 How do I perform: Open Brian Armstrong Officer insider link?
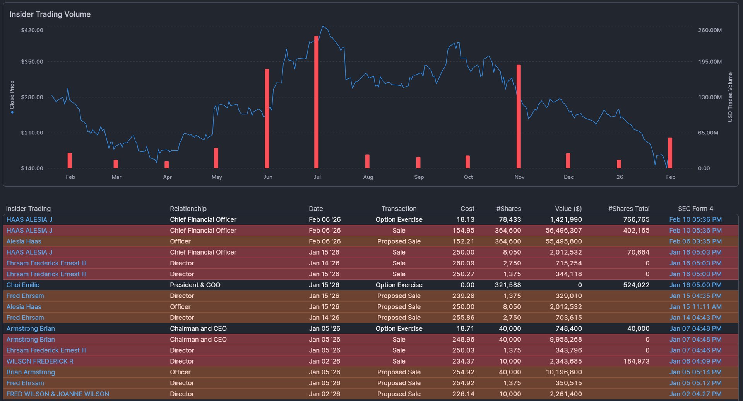click(31, 372)
